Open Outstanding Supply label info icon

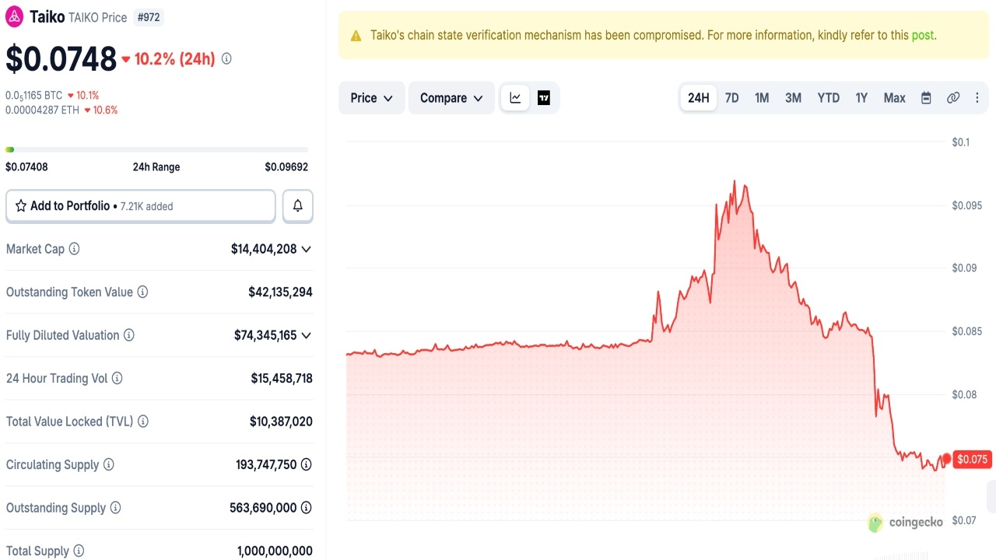115,508
